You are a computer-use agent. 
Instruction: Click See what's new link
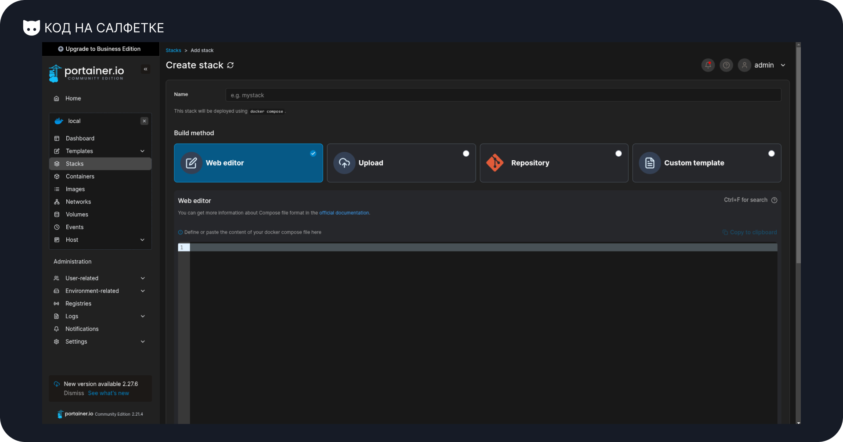pyautogui.click(x=108, y=393)
